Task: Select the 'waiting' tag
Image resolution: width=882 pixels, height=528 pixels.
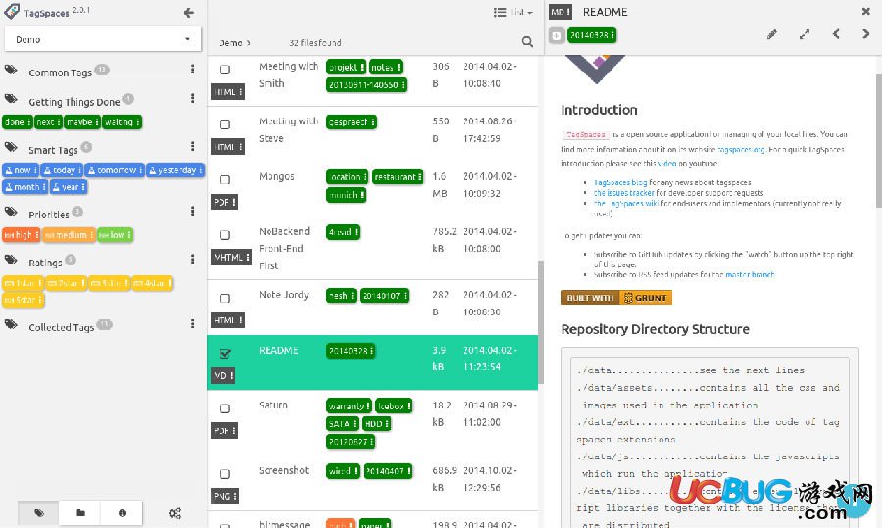Action: click(122, 122)
